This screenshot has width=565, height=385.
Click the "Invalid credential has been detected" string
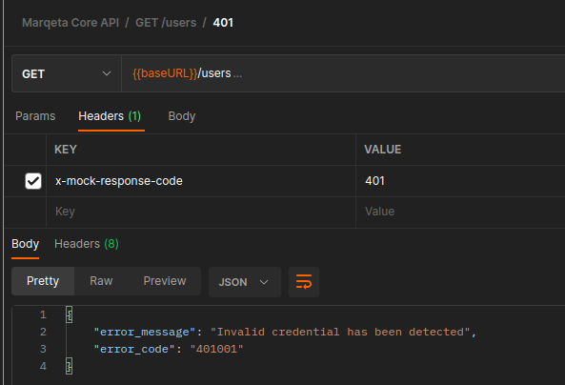(x=340, y=332)
